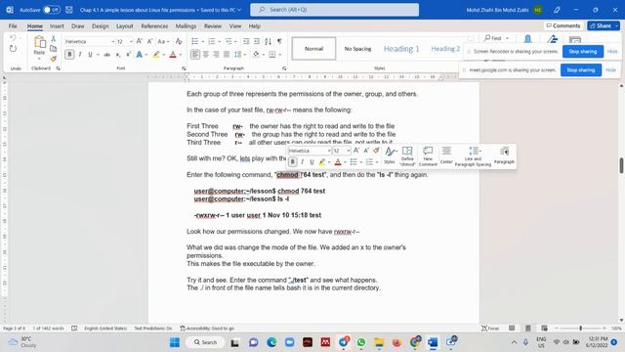Open the References ribbon tab
625x352 pixels.
coord(154,26)
